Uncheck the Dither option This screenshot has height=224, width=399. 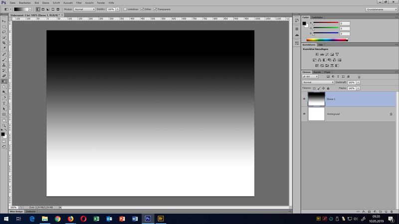tap(143, 9)
